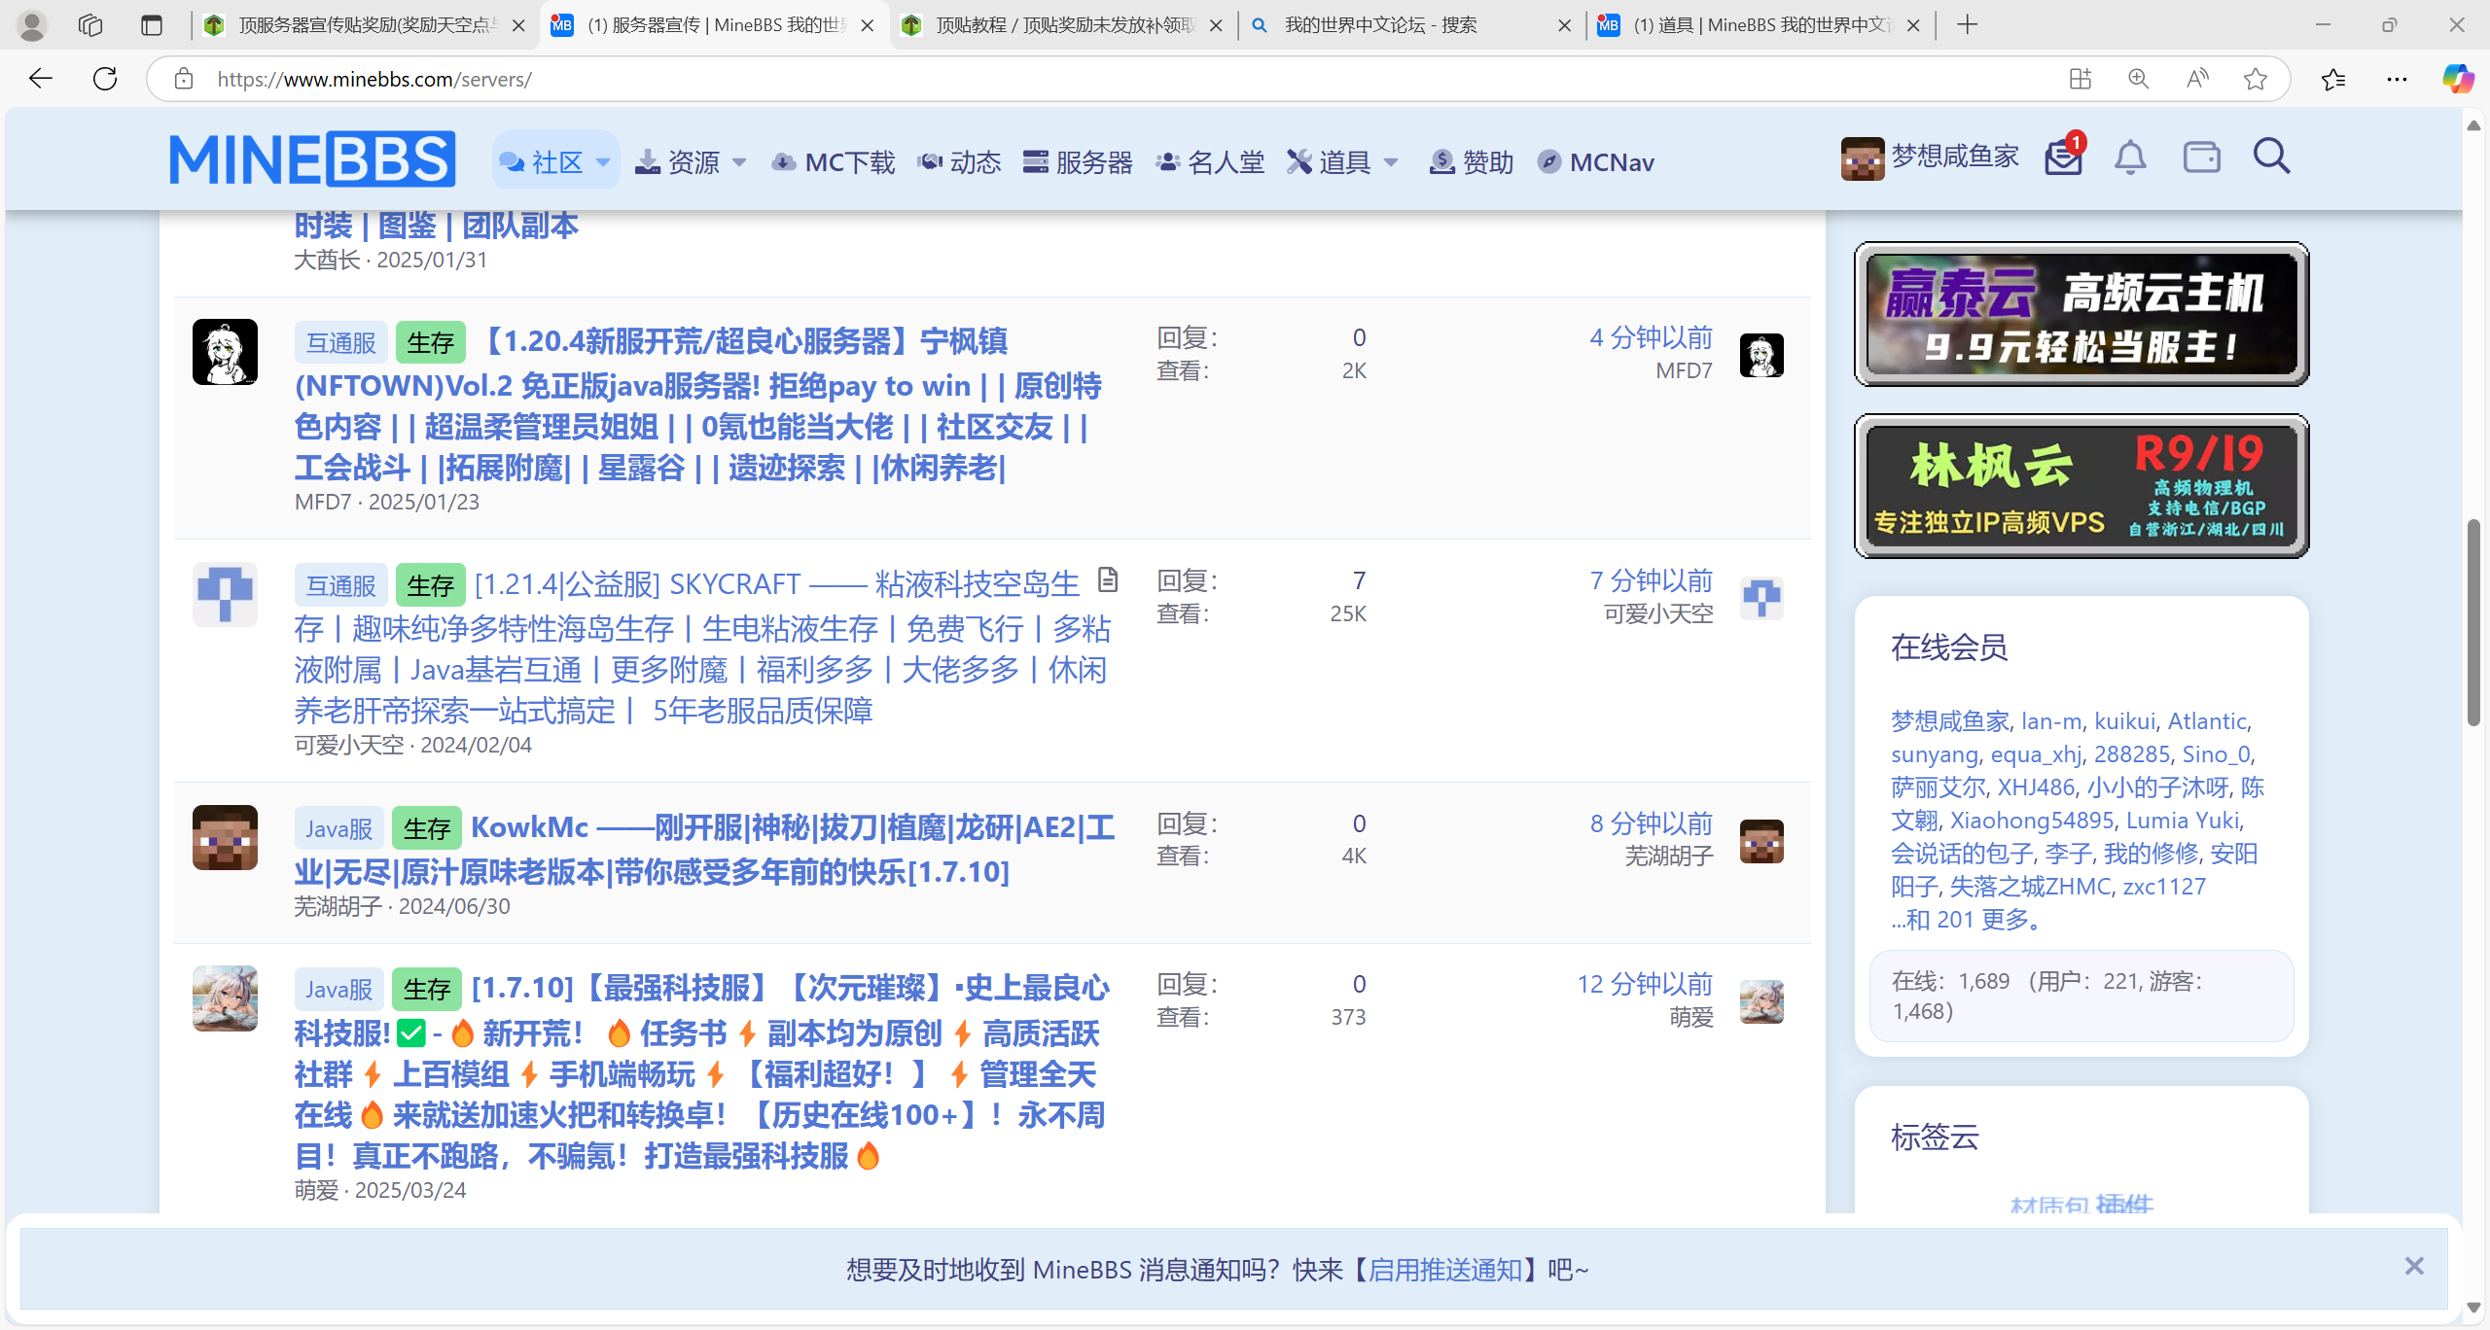Open the 4 分钟以前 latest post link
The image size is (2490, 1330).
tap(1651, 337)
